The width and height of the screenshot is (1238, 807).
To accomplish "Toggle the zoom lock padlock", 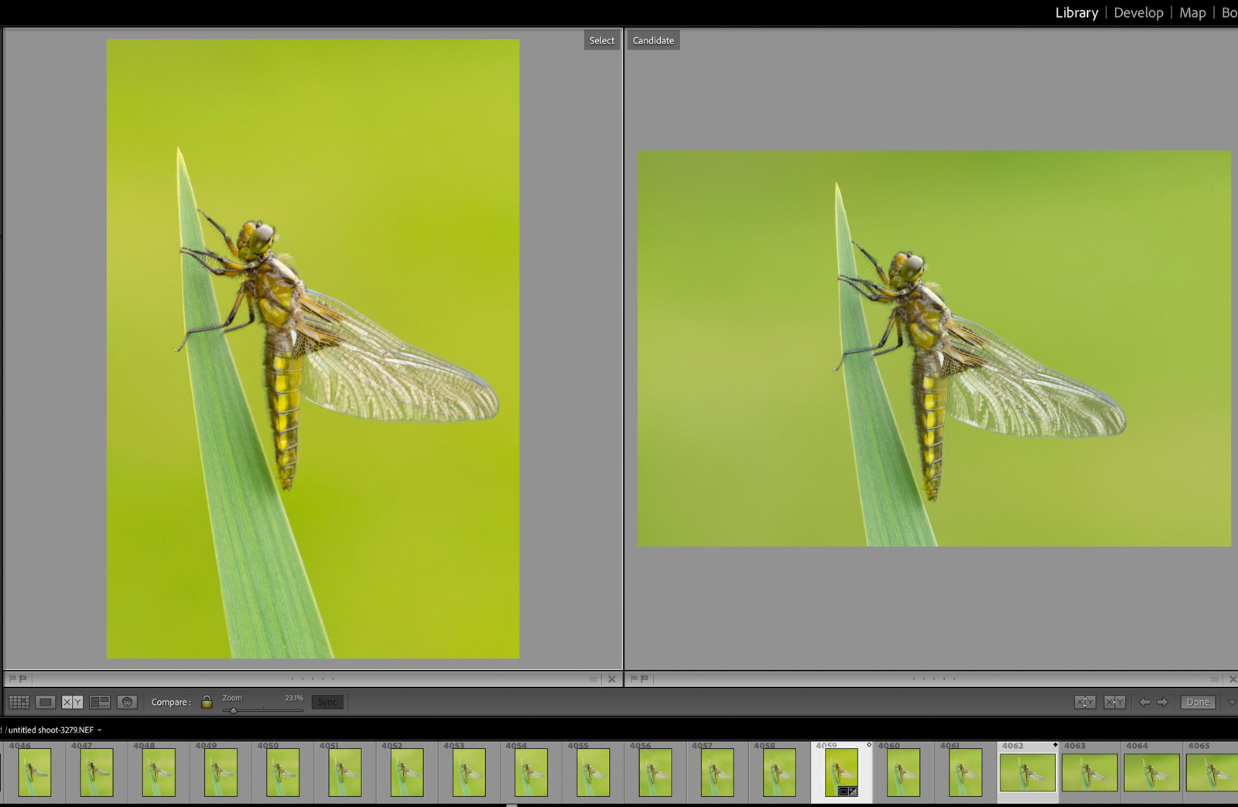I will pos(206,702).
